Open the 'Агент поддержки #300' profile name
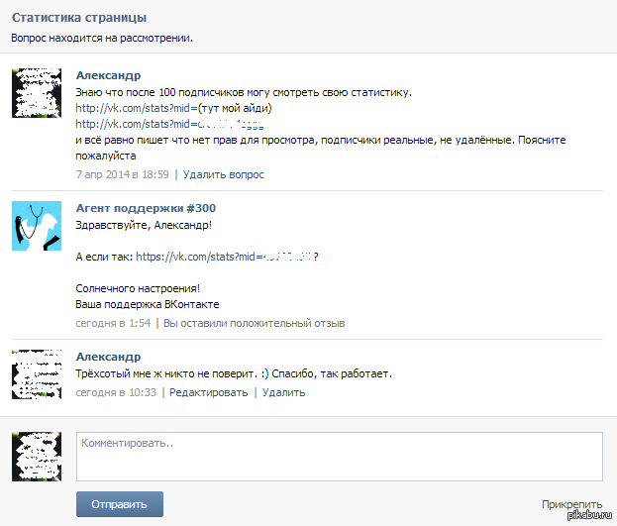617x526 pixels. (146, 208)
